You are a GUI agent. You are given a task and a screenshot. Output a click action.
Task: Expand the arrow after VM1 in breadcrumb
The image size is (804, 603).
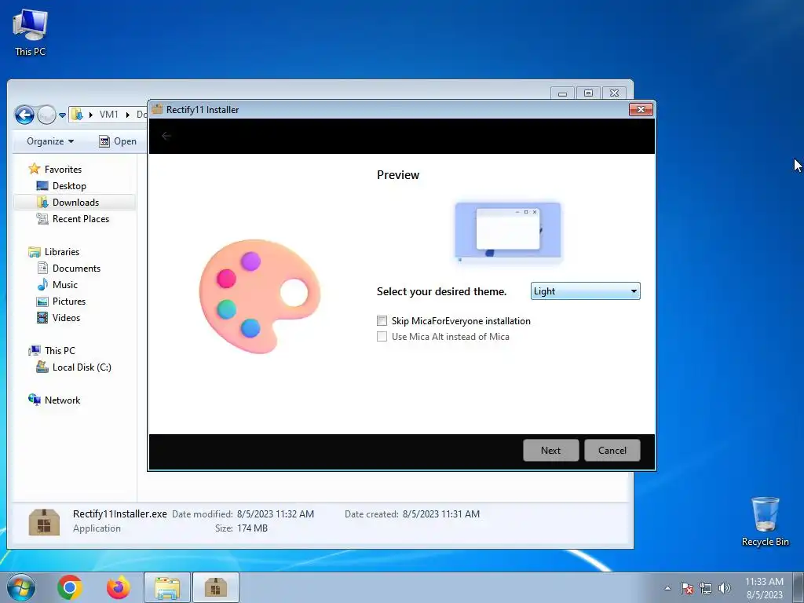[128, 115]
